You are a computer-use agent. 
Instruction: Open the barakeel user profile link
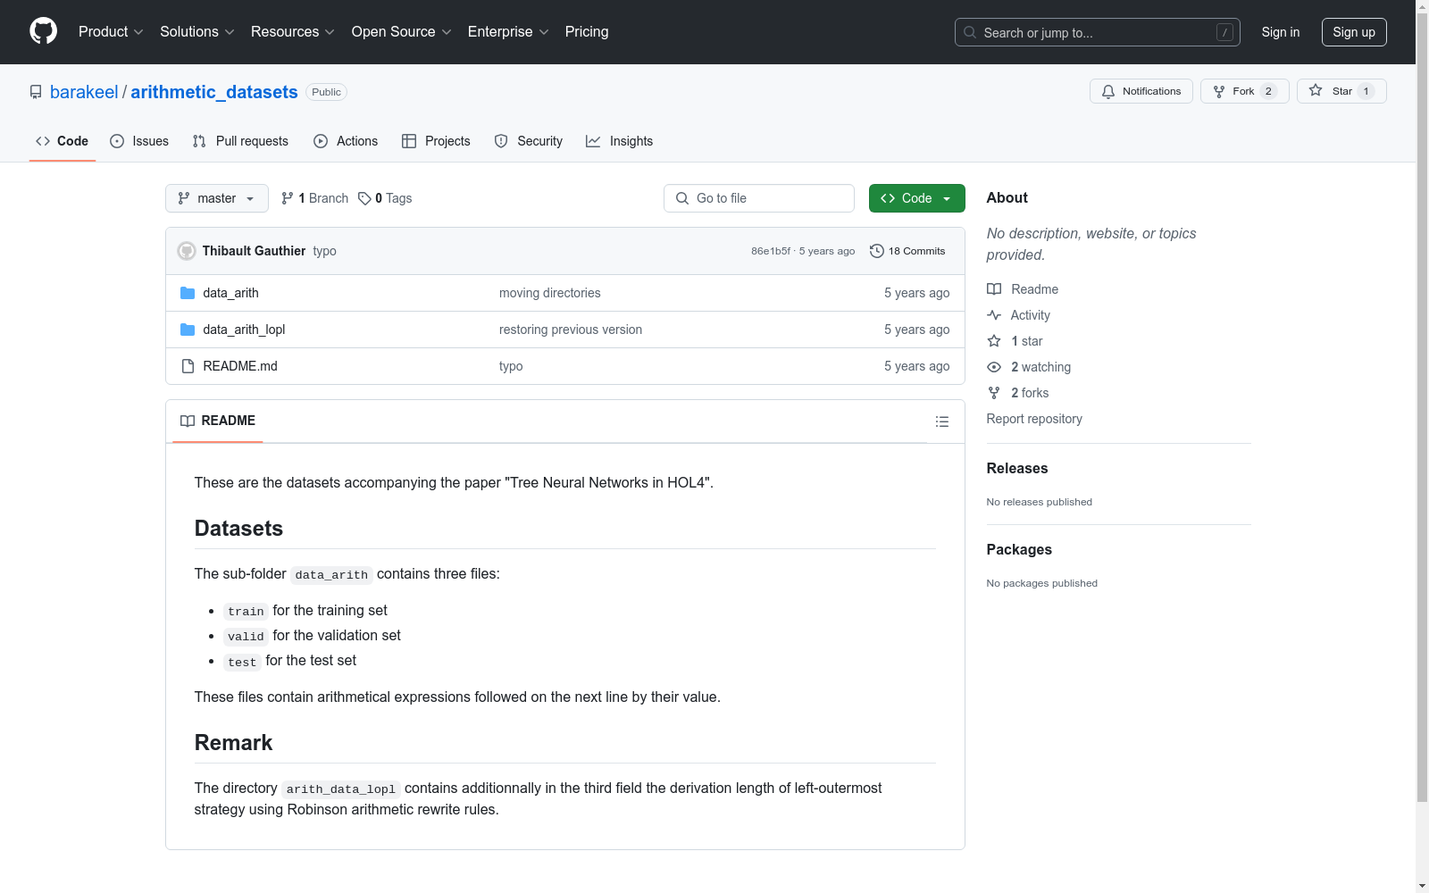tap(84, 92)
